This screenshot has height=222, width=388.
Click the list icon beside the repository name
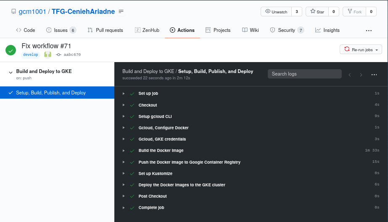click(x=121, y=11)
